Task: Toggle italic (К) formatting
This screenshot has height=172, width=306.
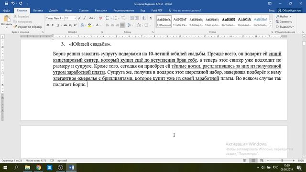Action: tap(53, 25)
